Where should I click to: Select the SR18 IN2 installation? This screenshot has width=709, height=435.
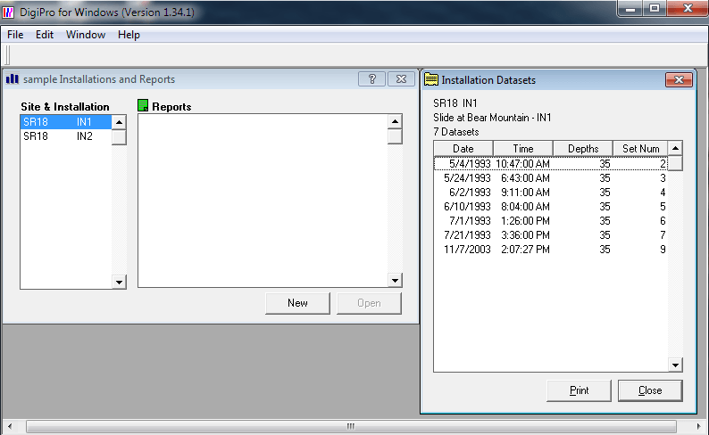65,136
